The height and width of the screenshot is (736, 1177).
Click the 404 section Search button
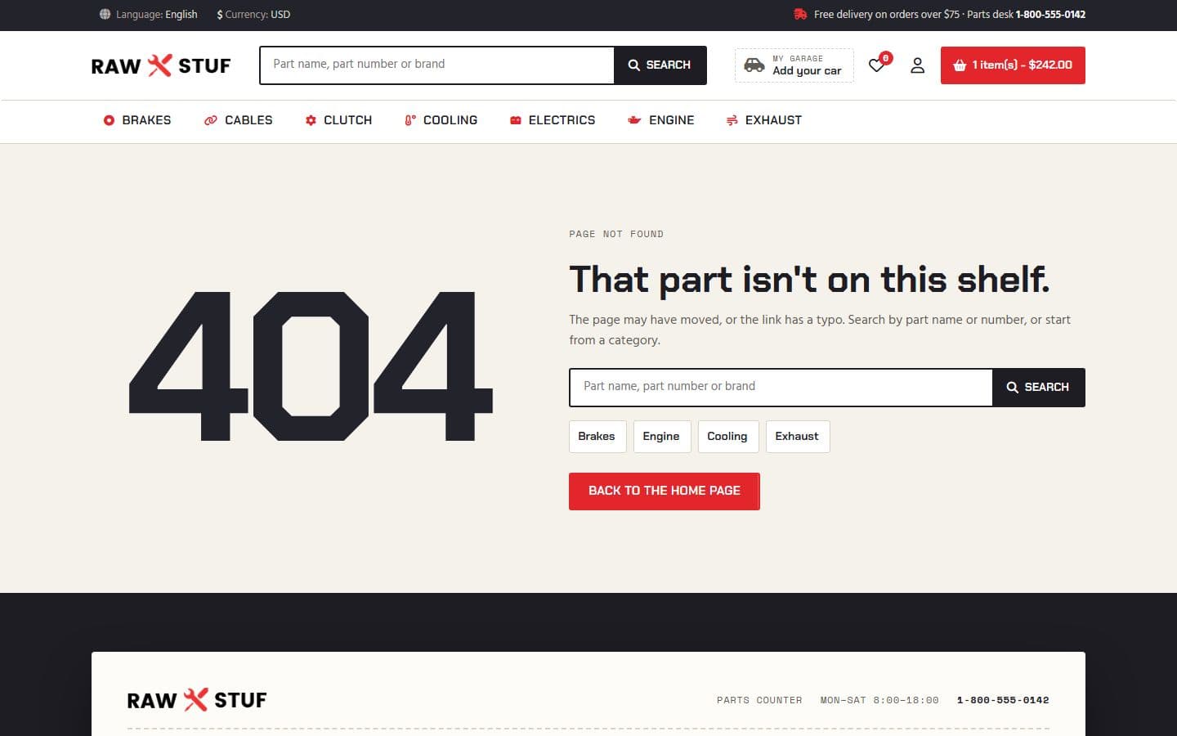[1039, 388]
